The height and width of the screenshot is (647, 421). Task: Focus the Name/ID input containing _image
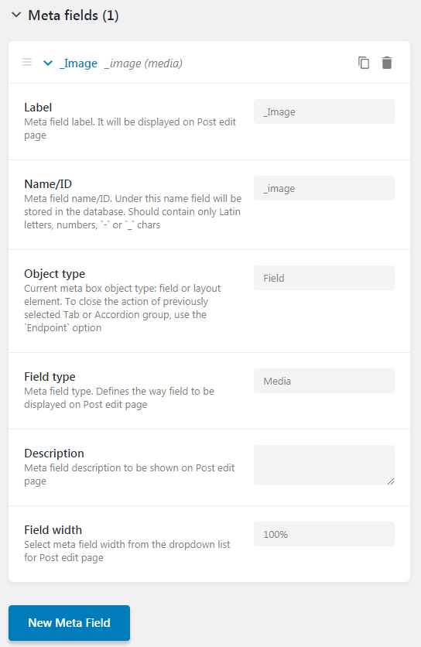tap(324, 188)
